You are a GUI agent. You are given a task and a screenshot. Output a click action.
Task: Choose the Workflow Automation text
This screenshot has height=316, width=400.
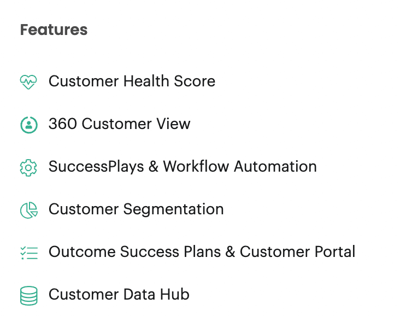(240, 166)
